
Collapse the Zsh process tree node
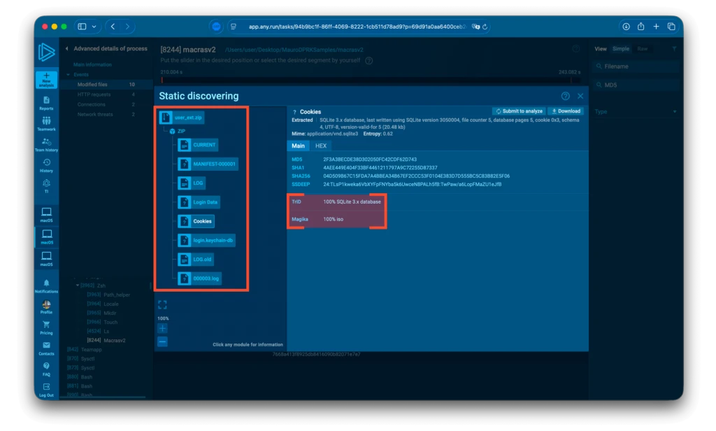[x=78, y=285]
